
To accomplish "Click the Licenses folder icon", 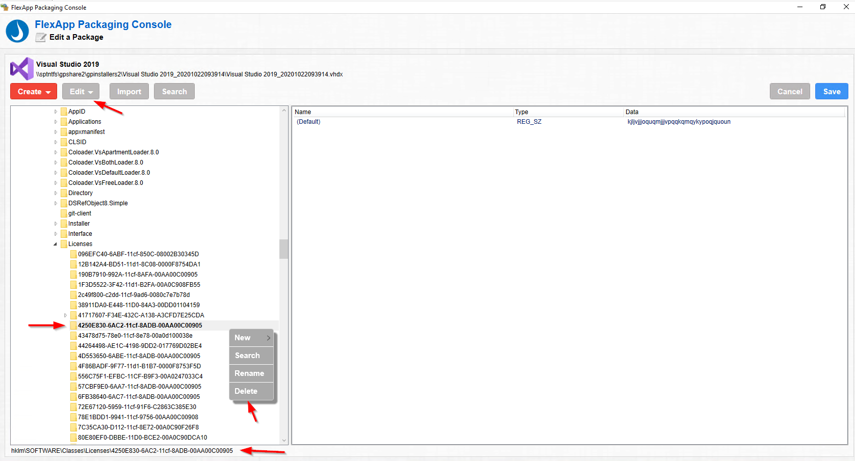I will pos(64,244).
